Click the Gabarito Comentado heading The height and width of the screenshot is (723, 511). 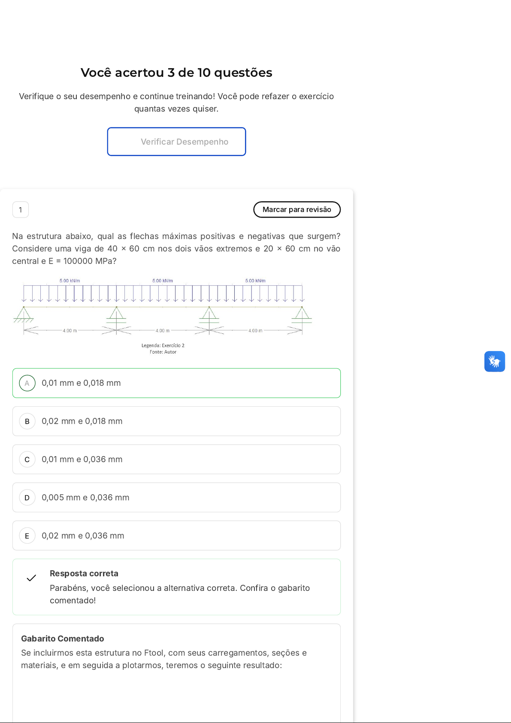[63, 638]
